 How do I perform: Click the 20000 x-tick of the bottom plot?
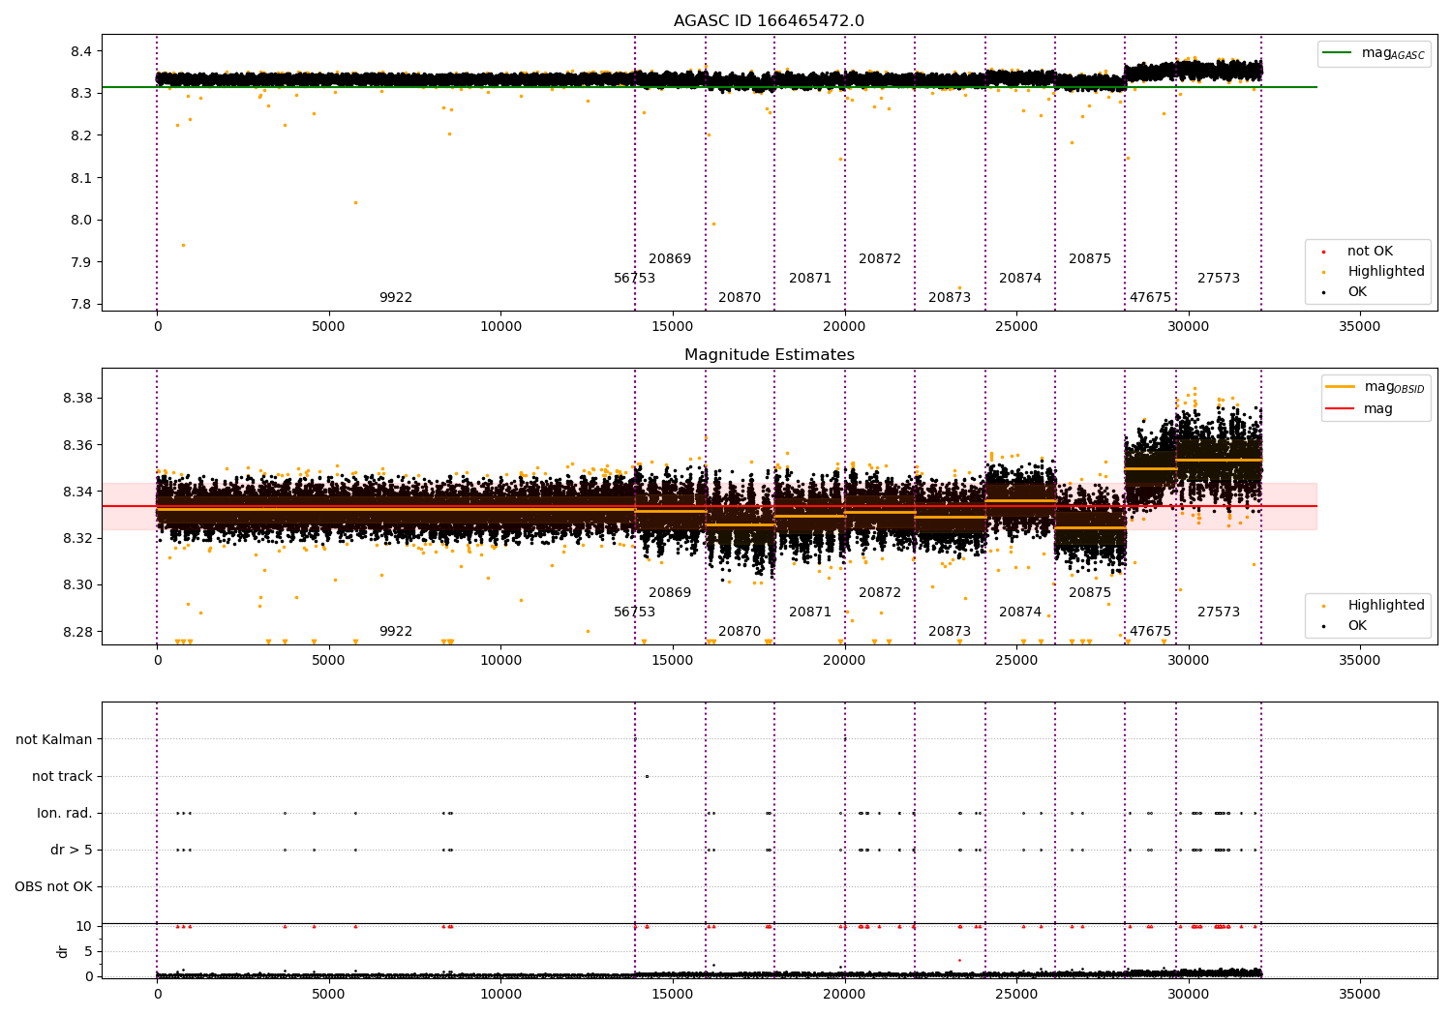pos(844,994)
